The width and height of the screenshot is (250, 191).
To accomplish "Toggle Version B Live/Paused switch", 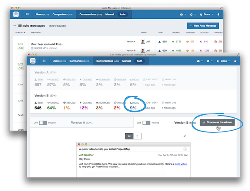I will pos(146,123).
